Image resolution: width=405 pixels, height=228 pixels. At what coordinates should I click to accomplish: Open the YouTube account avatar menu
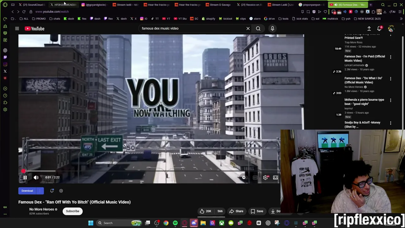391,28
